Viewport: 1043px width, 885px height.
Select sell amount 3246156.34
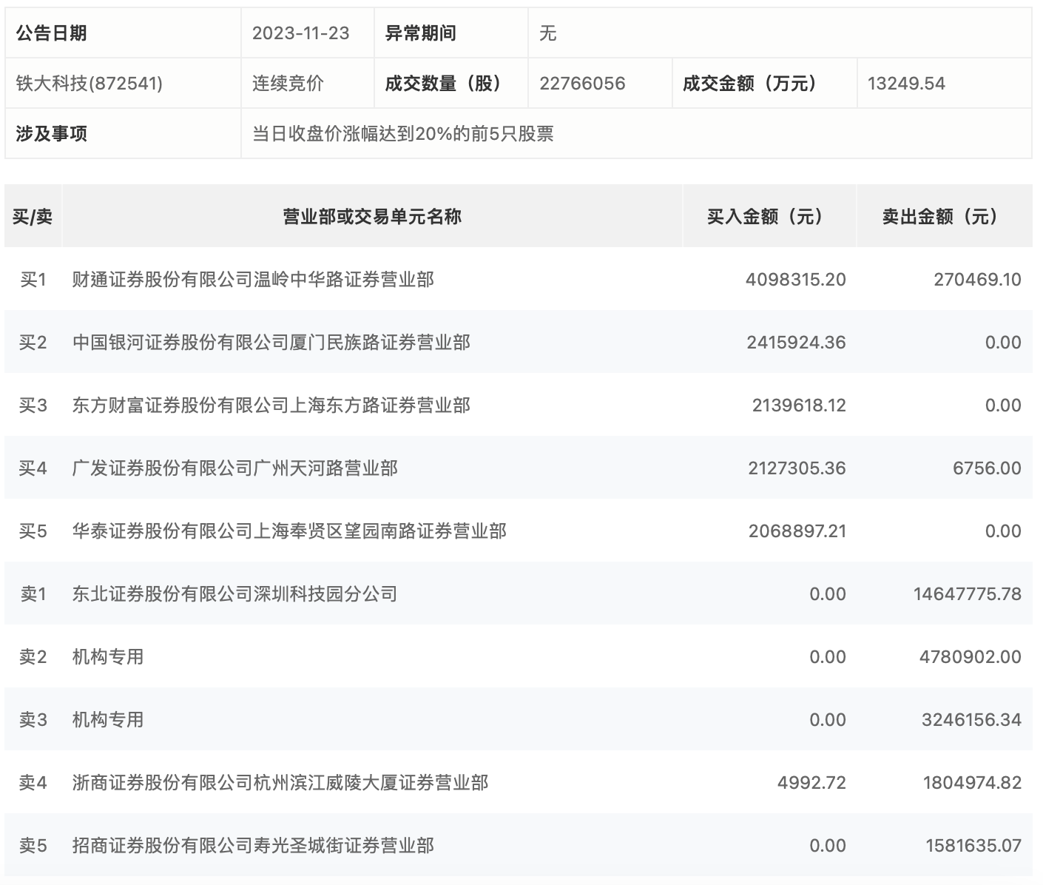[x=971, y=720]
